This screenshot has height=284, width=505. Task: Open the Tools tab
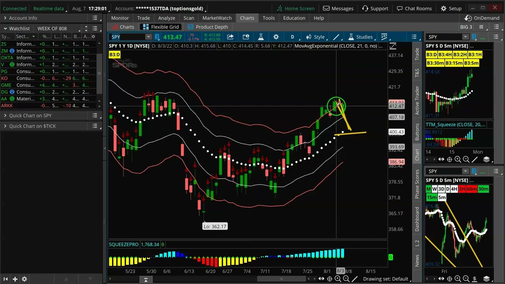(269, 18)
